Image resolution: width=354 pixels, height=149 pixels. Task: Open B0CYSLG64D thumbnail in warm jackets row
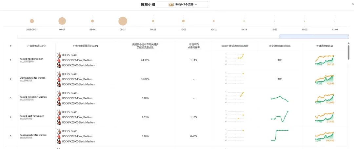click(59, 74)
